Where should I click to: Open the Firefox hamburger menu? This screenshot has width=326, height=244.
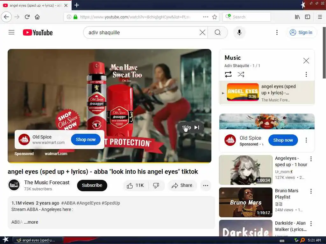[320, 17]
